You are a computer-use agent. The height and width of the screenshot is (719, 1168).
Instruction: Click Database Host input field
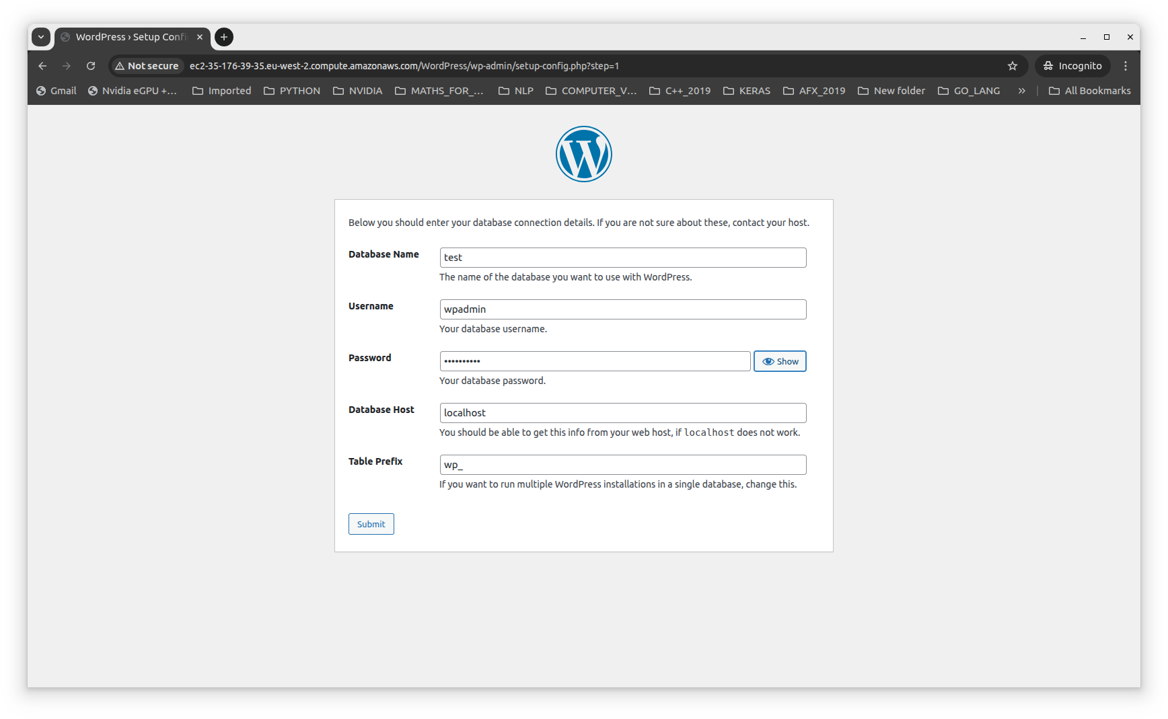click(x=623, y=413)
